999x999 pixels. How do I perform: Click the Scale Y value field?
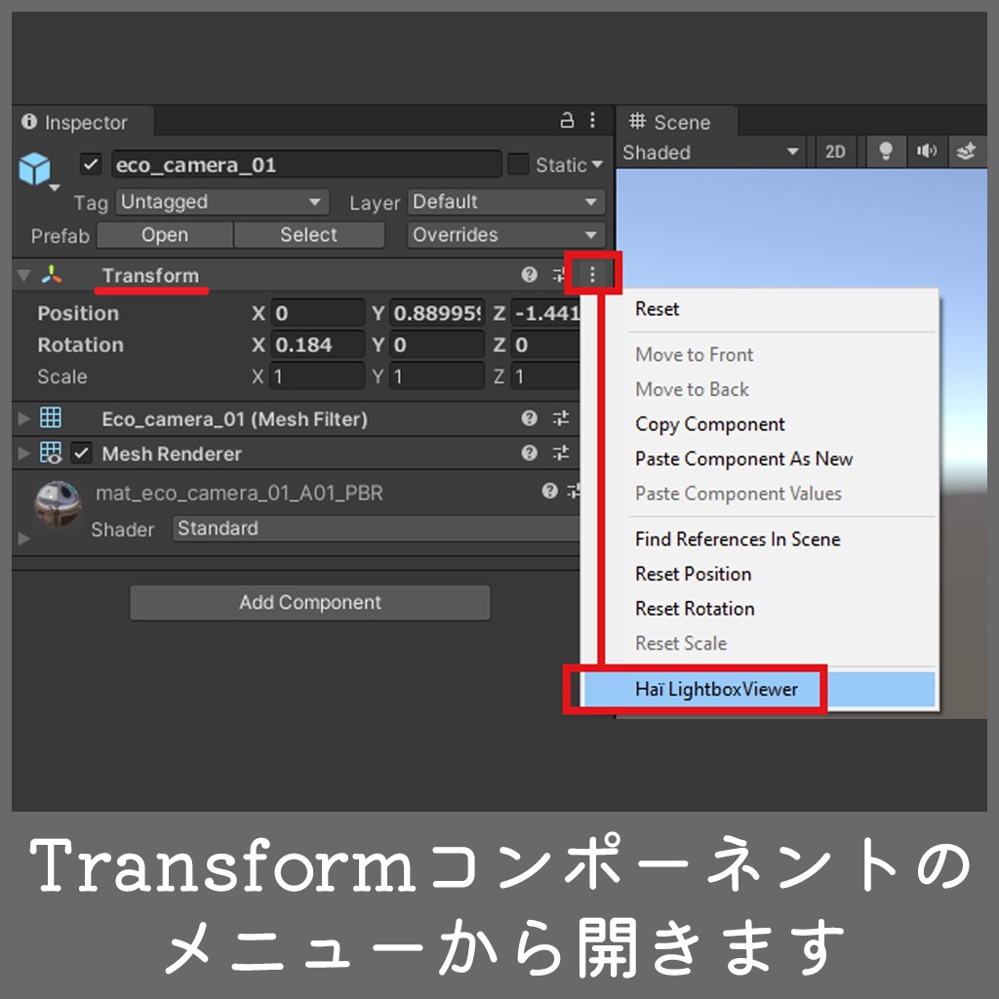(x=437, y=377)
